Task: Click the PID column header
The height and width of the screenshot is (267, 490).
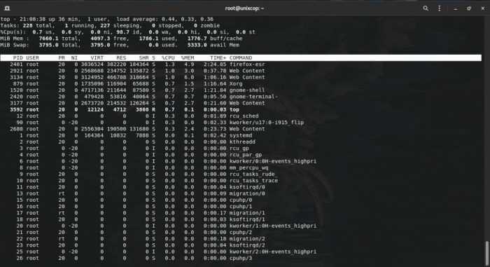Action: (x=17, y=58)
